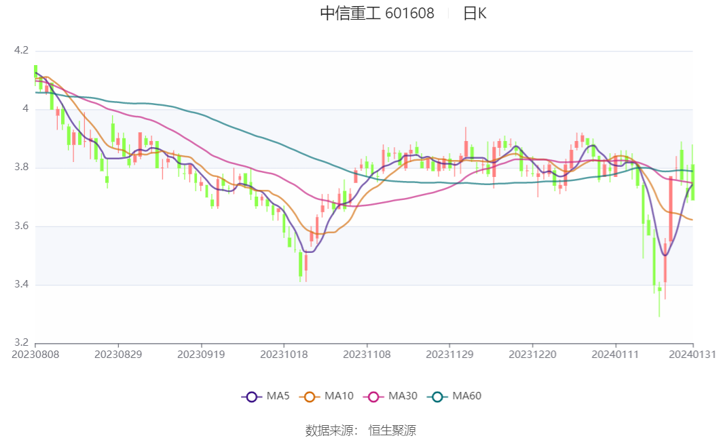721x438 pixels.
Task: Select the 日K chart period label
Action: pos(475,14)
